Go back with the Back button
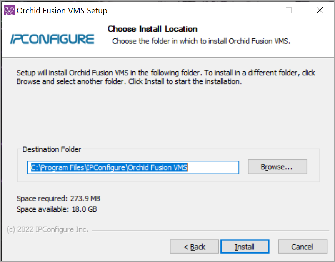Screen dimensions: 335x262 click(194, 247)
